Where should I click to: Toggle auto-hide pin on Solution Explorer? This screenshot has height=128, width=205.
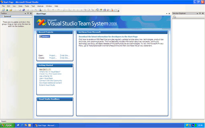[200, 13]
